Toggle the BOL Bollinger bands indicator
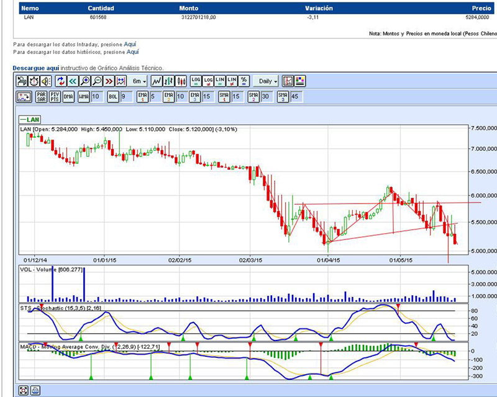The image size is (497, 397). coord(113,97)
